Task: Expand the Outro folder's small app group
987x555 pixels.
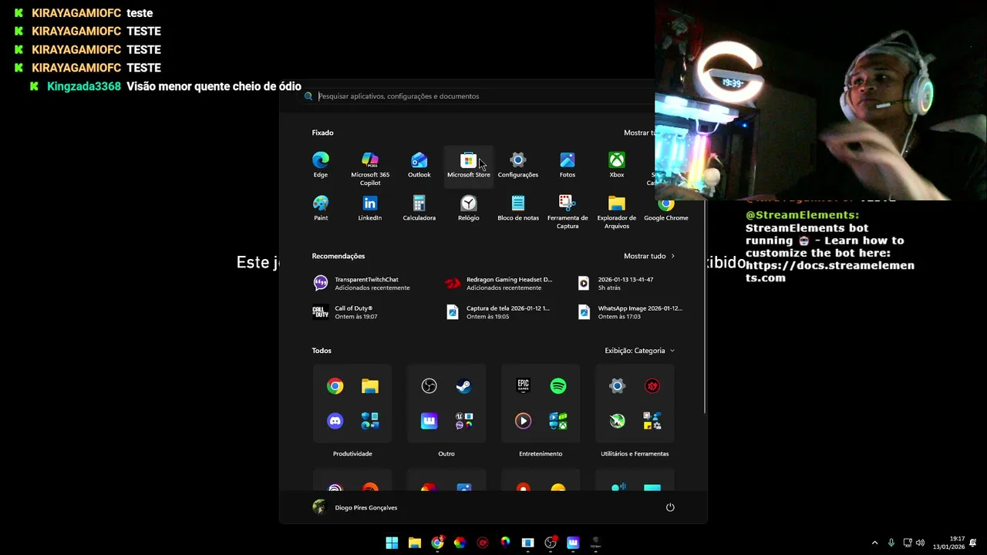Action: 464,421
